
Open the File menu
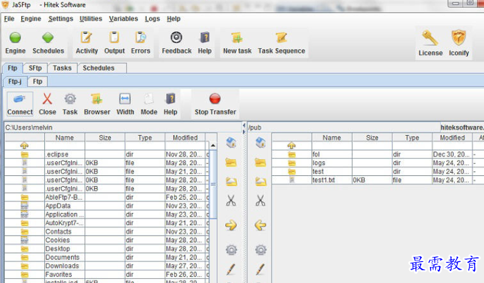click(9, 19)
